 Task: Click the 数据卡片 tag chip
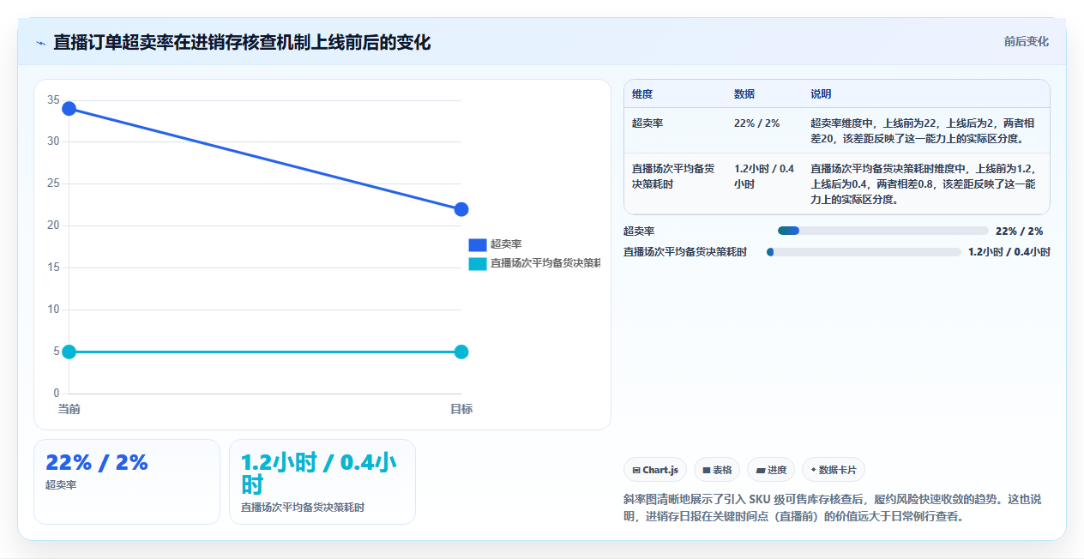pos(834,470)
